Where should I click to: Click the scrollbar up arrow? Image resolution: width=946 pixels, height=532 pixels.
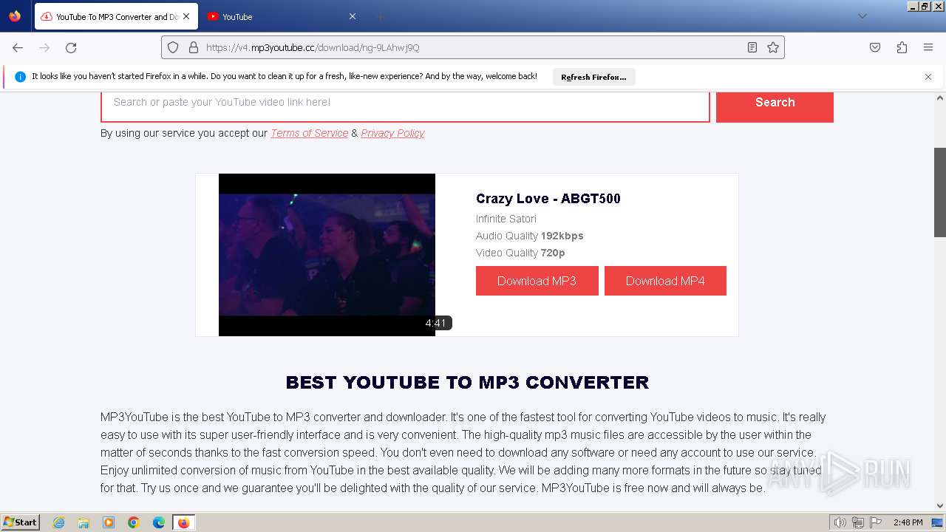pos(940,98)
